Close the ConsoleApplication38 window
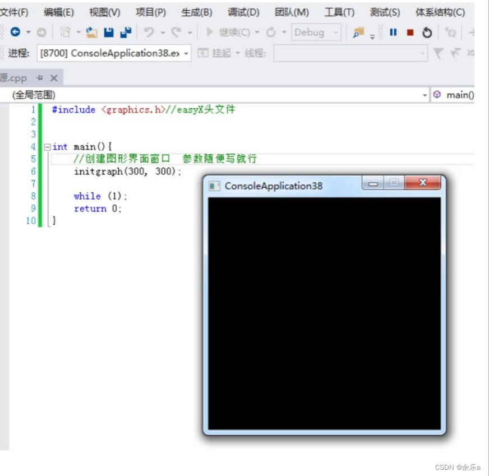Image resolution: width=489 pixels, height=476 pixels. coord(423,182)
